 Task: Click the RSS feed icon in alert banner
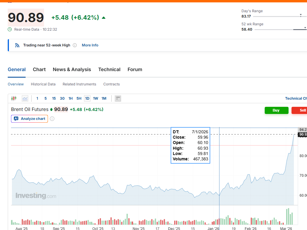[x=17, y=45]
